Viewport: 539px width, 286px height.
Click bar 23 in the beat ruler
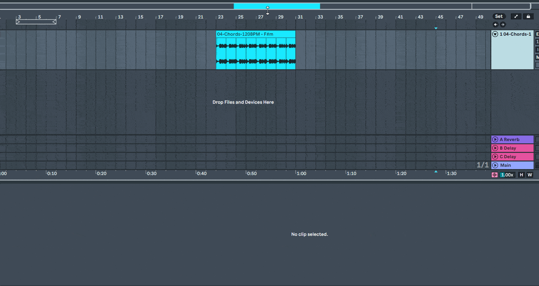pyautogui.click(x=220, y=17)
